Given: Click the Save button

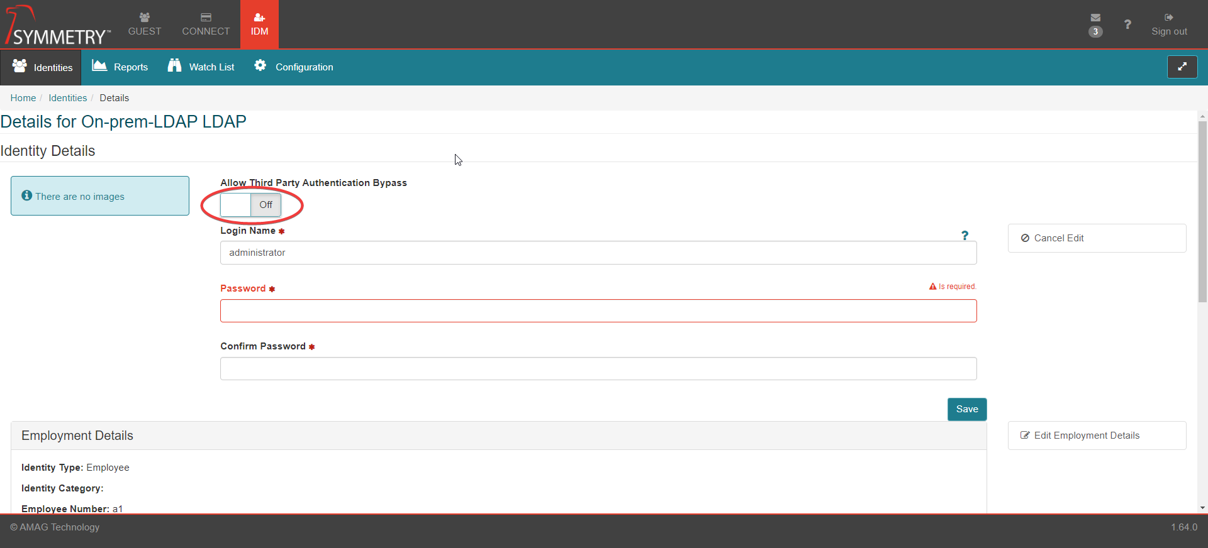Looking at the screenshot, I should coord(967,409).
